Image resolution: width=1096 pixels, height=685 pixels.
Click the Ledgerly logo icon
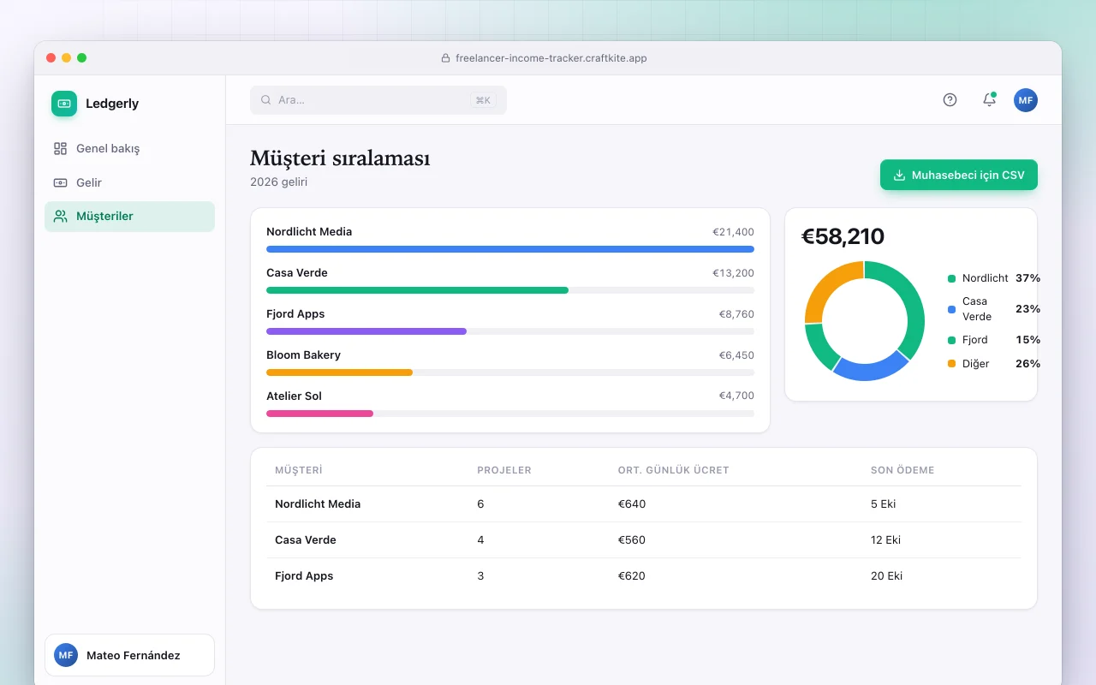pyautogui.click(x=64, y=104)
